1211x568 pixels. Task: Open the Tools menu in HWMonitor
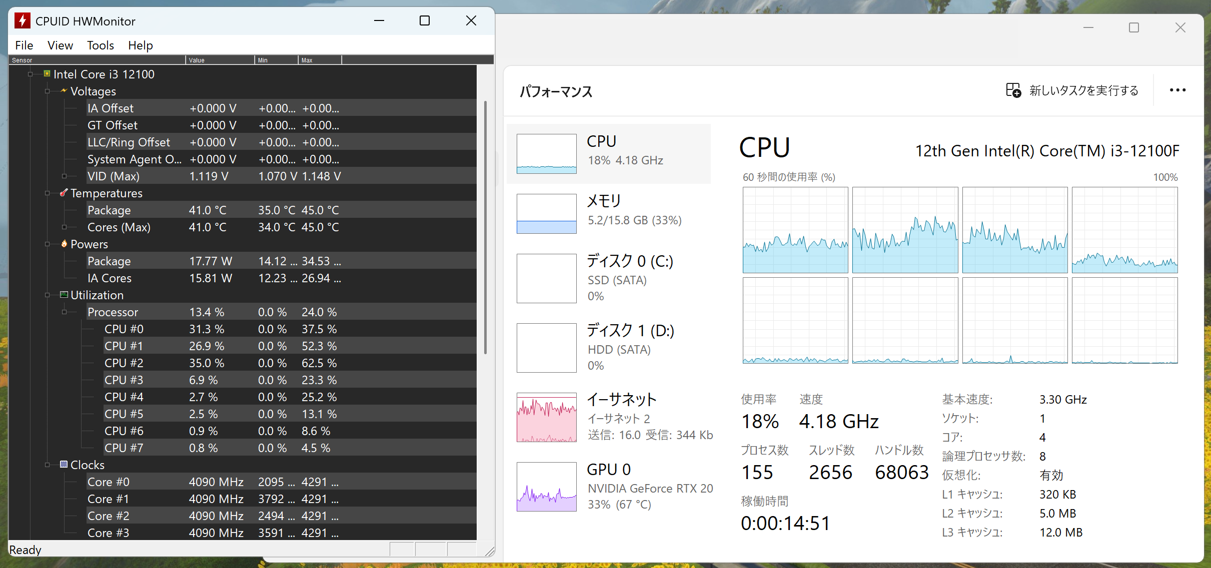101,45
